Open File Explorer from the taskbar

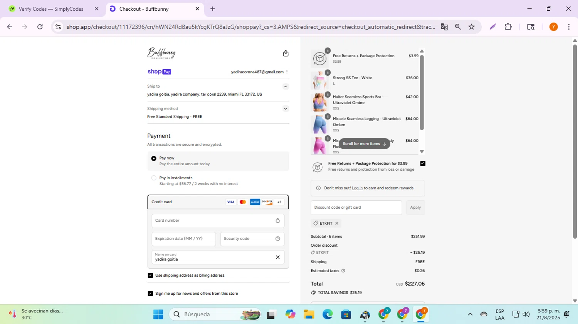tap(309, 314)
